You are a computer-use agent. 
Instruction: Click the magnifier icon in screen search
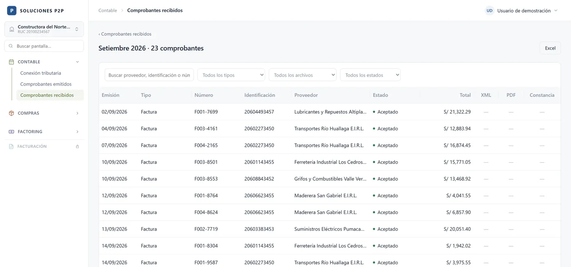tap(11, 46)
